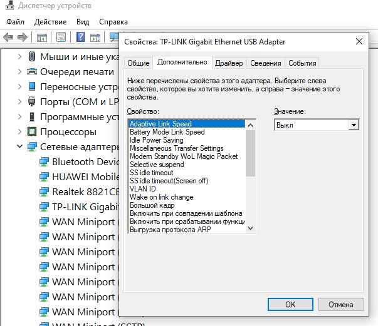Click the mouse icon beside Мыши и иные
The height and width of the screenshot is (326, 378).
[32, 56]
